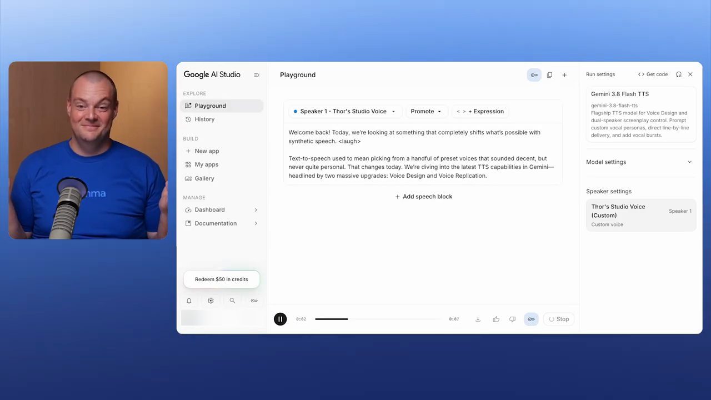The width and height of the screenshot is (711, 400).
Task: Click the search magnifier icon in the sidebar
Action: coord(232,301)
